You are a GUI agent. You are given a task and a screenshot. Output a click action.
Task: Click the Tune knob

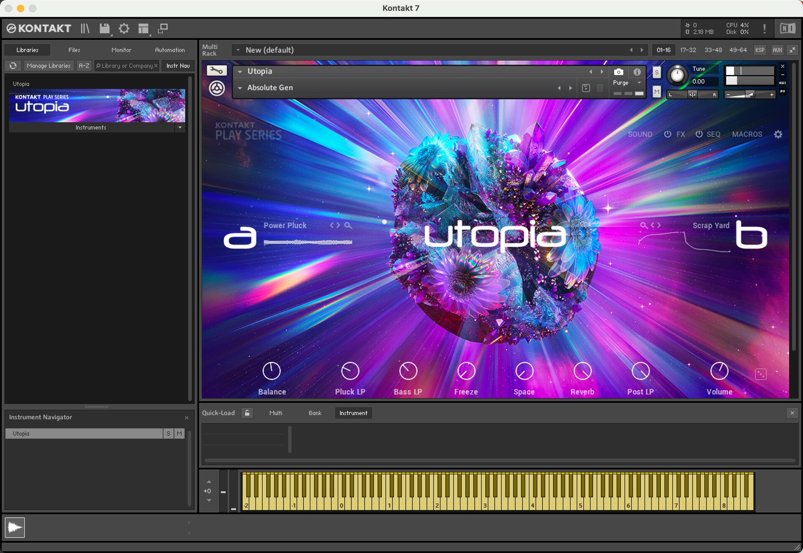click(x=677, y=75)
